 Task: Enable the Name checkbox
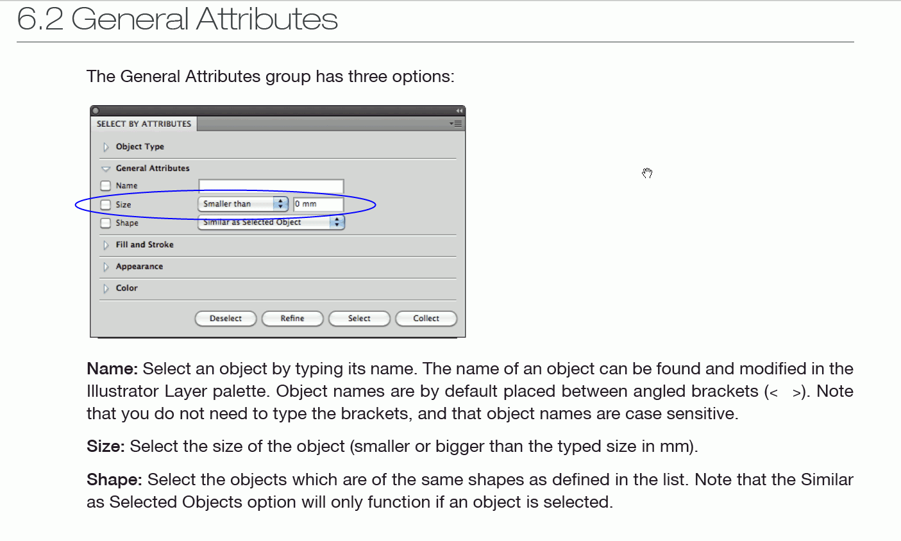tap(106, 186)
